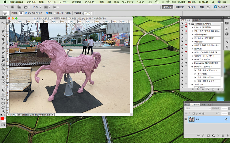Select the デザイン workspace button
Screen dimensions: 230x143
point(167,7)
